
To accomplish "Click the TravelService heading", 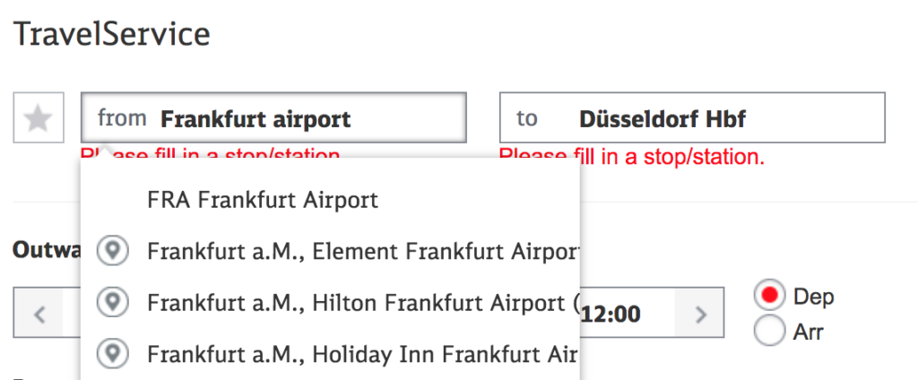I will click(x=111, y=35).
